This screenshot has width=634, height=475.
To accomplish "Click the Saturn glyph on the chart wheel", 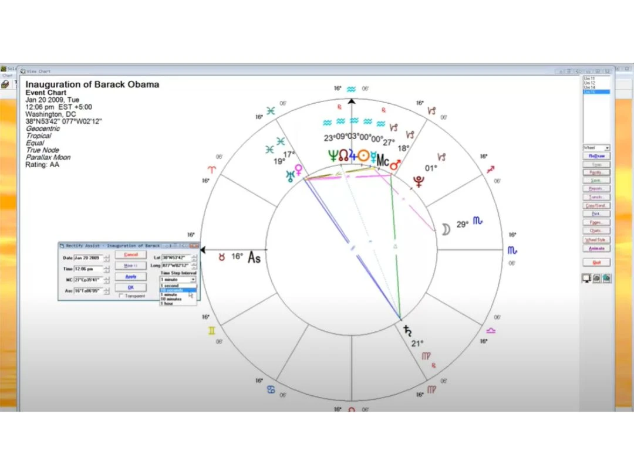I will tap(407, 331).
